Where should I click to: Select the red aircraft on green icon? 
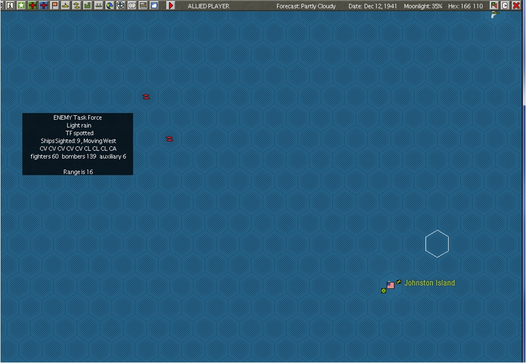(32, 5)
